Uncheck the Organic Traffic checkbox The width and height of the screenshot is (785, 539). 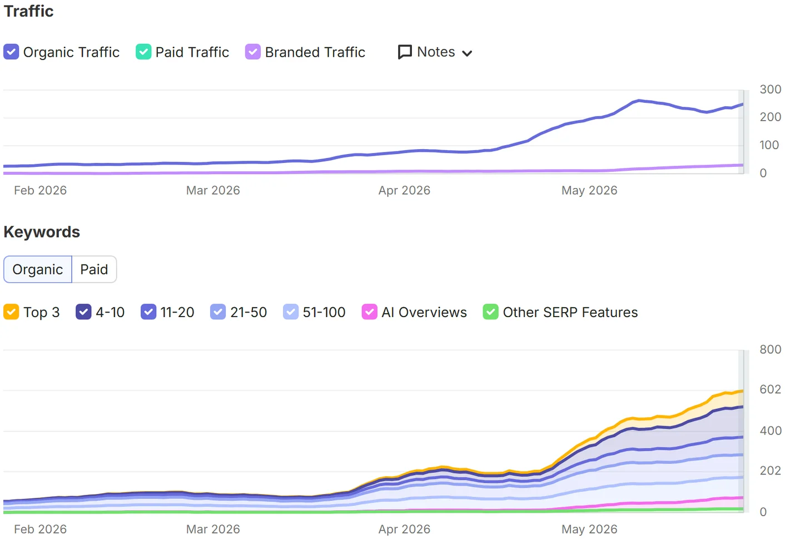click(x=11, y=52)
